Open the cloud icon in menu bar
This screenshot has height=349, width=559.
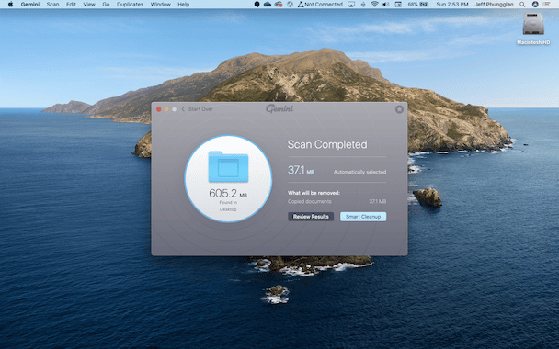click(268, 5)
